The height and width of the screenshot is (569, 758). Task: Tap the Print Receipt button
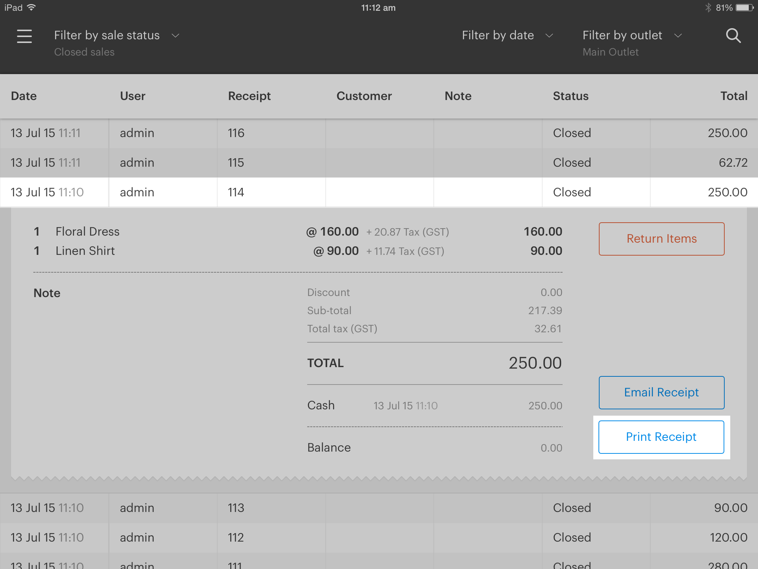coord(661,437)
